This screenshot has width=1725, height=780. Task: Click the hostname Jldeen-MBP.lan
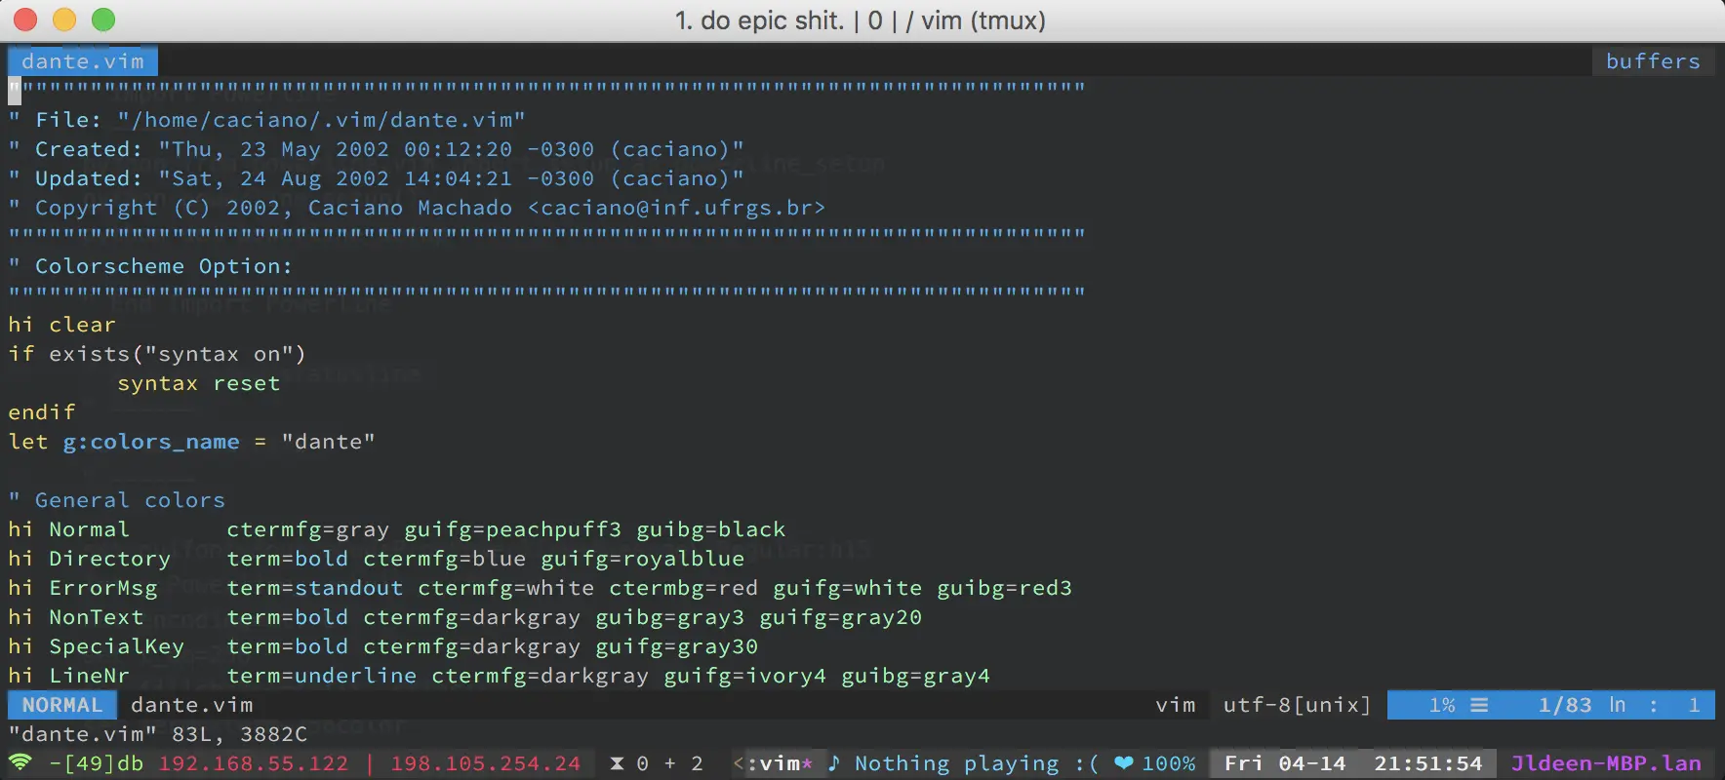pos(1606,763)
